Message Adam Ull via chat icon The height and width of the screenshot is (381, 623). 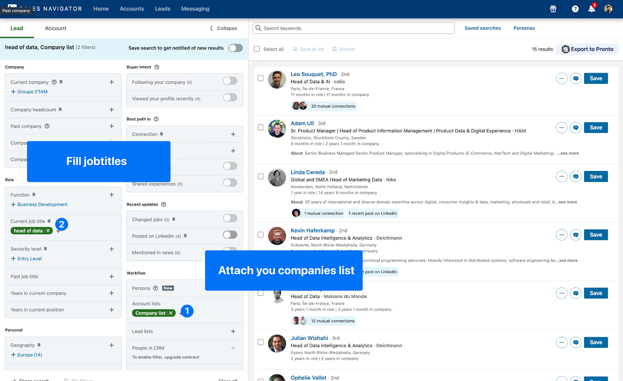pos(575,127)
